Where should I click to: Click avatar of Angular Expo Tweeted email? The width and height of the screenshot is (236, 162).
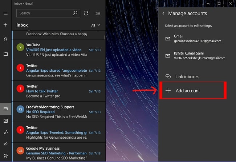click(x=20, y=130)
